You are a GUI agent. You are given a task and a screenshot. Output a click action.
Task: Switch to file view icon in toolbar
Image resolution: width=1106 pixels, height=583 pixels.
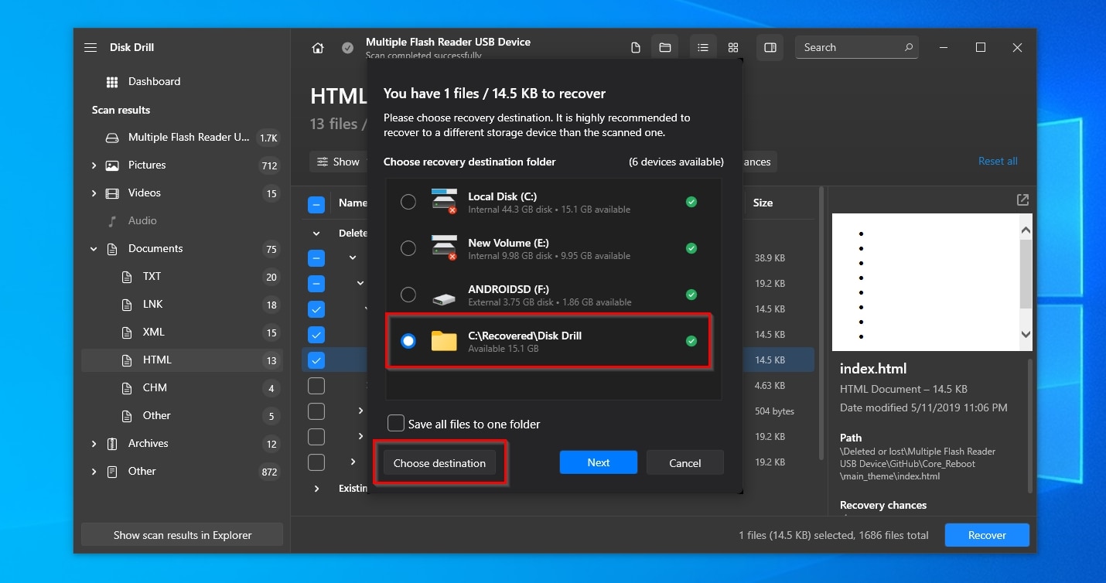tap(636, 48)
